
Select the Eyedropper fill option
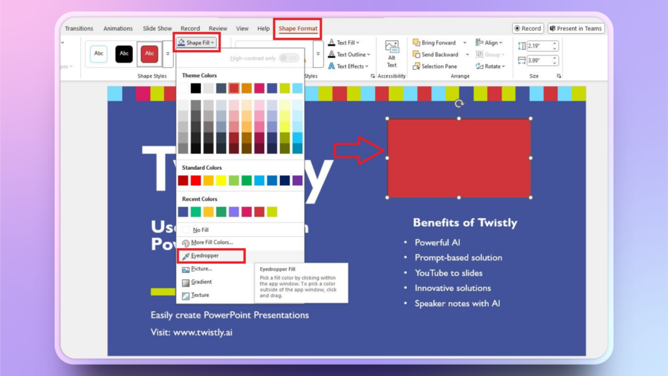pyautogui.click(x=211, y=256)
